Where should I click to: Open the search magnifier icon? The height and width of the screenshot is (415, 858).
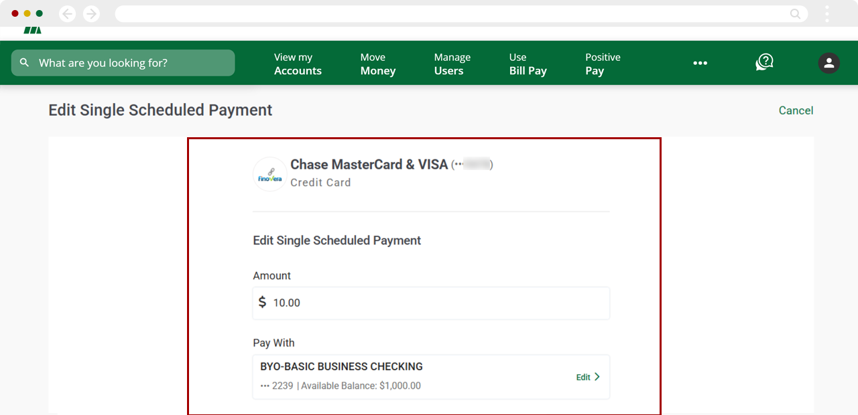point(24,62)
